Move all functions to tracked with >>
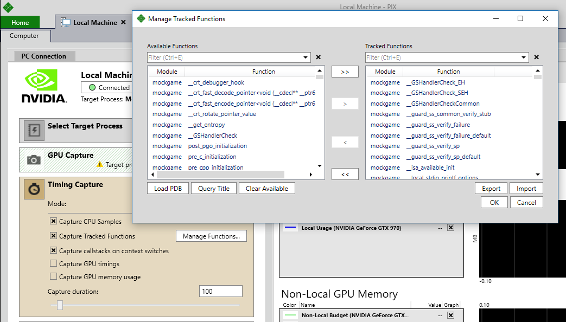The image size is (566, 322). coord(345,72)
